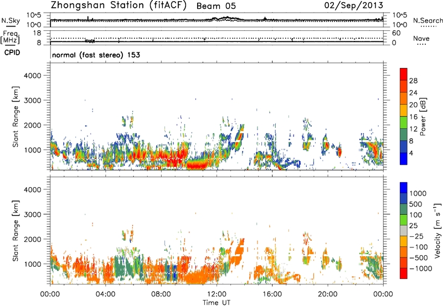Viewport: 443px width, 306px height.
Task: Click the 'CPID' label
Action: click(x=12, y=52)
